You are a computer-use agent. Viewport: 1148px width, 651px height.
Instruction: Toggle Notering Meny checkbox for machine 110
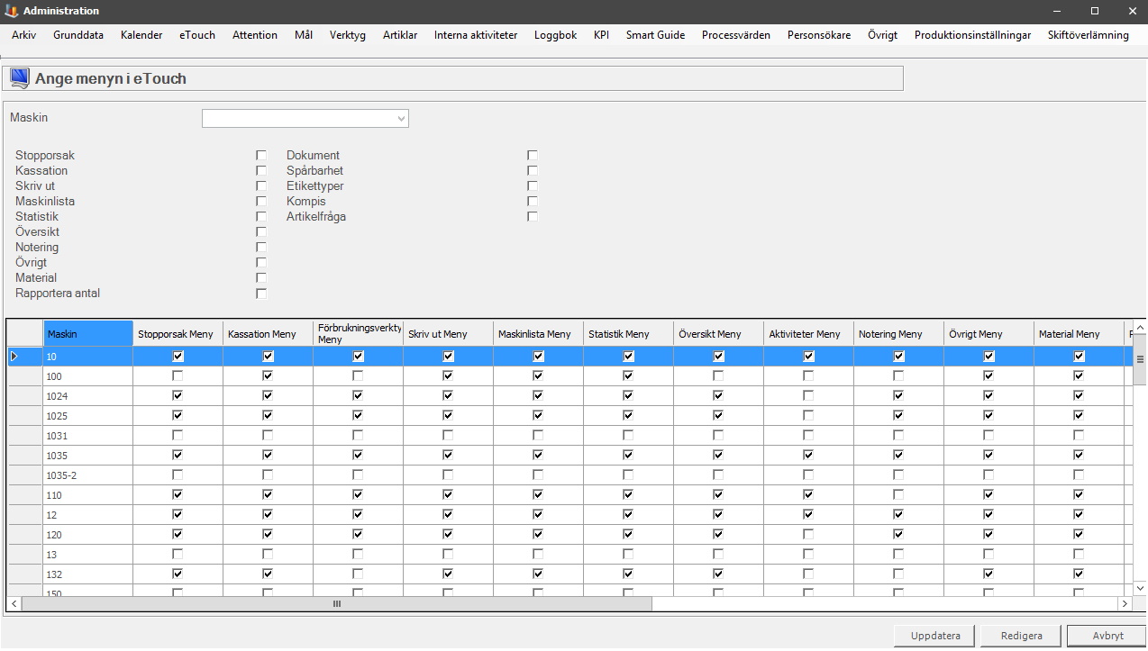pos(898,495)
